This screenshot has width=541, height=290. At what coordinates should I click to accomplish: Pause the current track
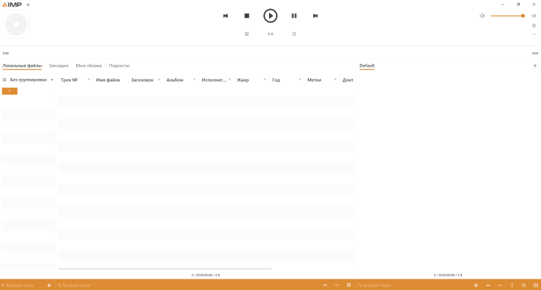(294, 16)
